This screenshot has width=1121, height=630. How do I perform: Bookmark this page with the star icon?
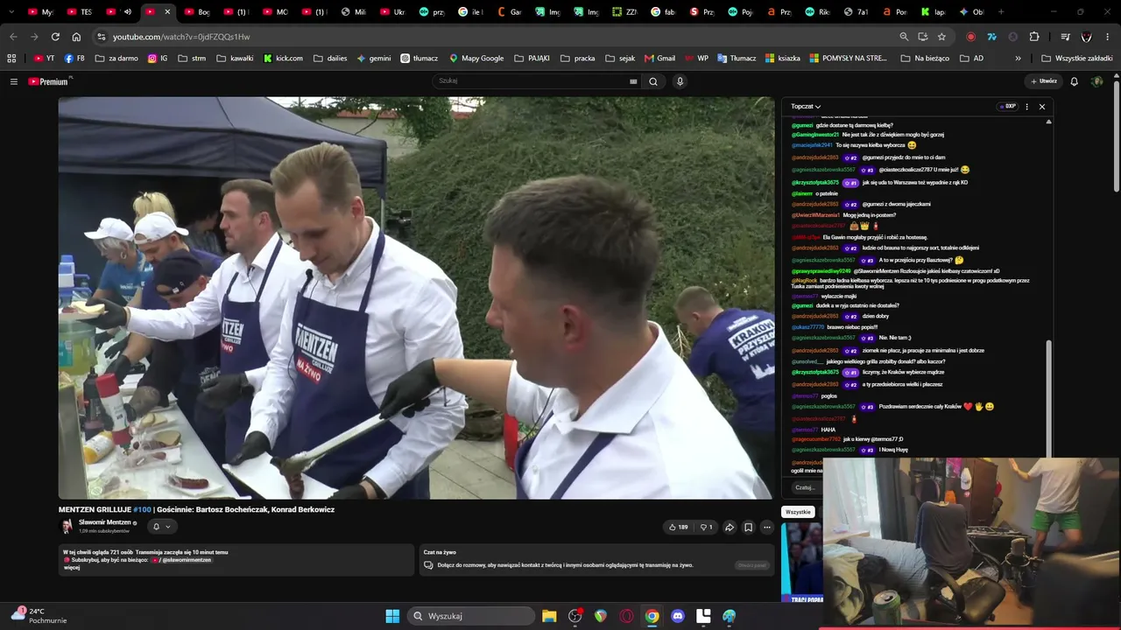point(941,37)
